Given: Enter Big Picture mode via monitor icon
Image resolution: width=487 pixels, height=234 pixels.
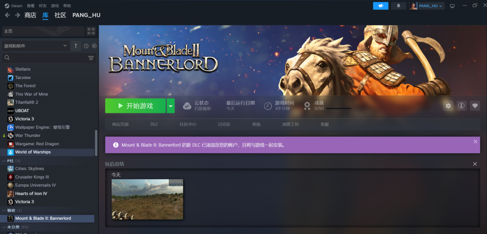Looking at the screenshot, I should (x=452, y=6).
